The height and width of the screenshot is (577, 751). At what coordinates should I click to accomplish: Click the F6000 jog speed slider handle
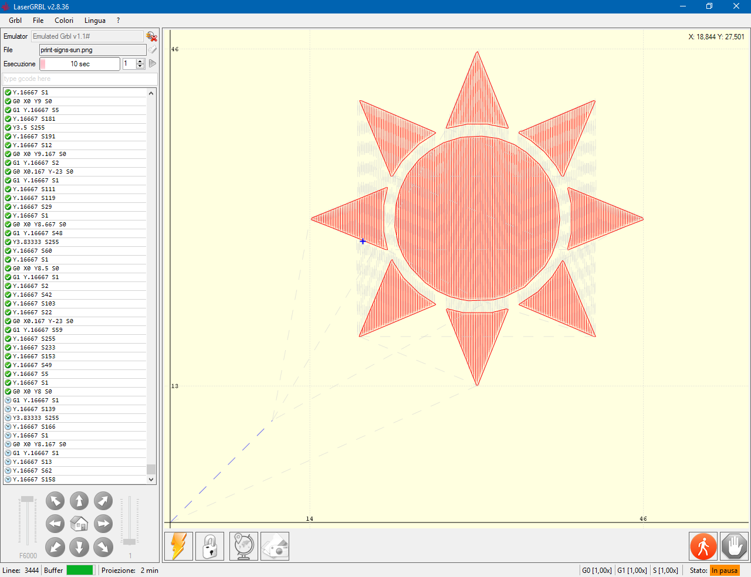point(28,499)
